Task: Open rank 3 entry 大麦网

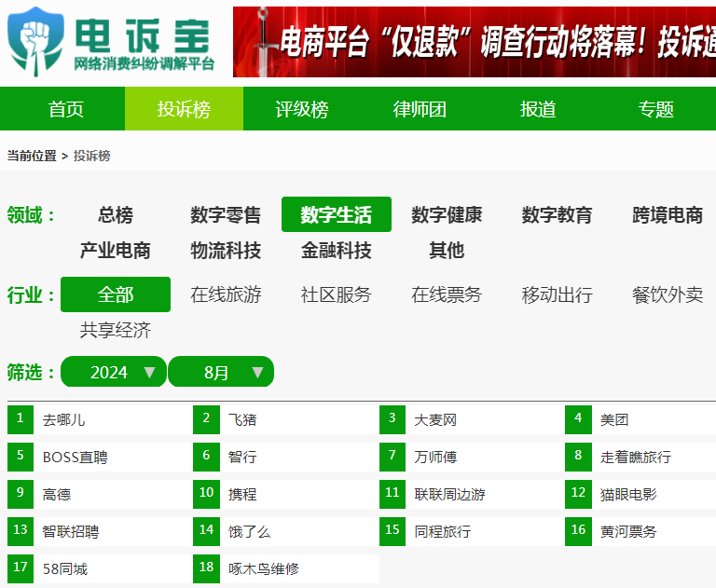Action: pyautogui.click(x=472, y=419)
